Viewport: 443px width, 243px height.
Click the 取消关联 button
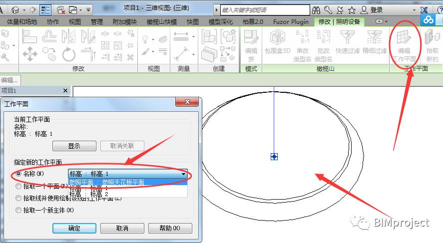[x=122, y=146]
